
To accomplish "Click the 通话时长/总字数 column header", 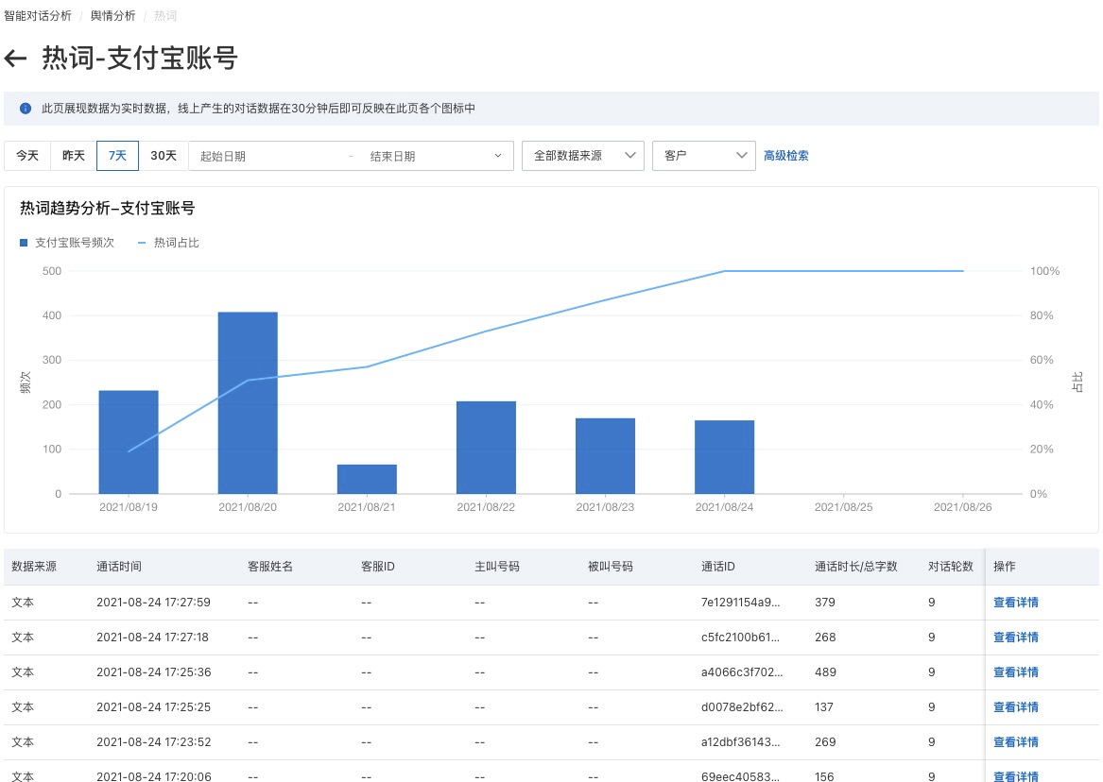I will point(856,567).
